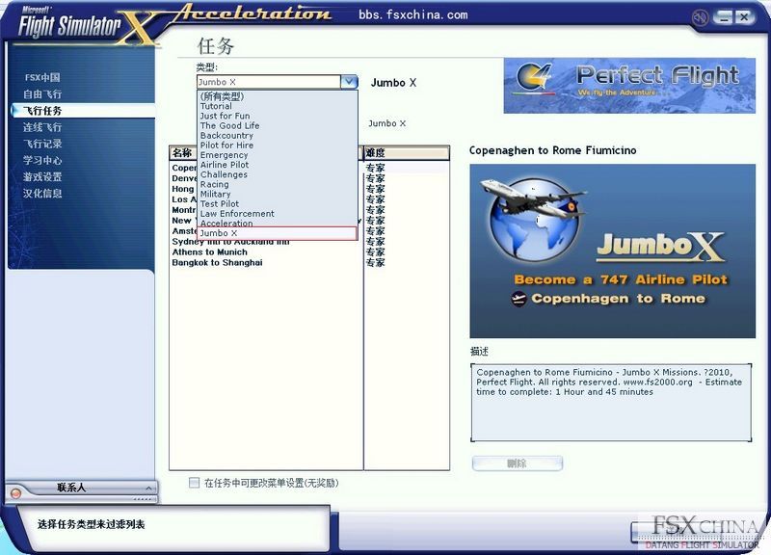Select Challenges mission type

point(278,175)
